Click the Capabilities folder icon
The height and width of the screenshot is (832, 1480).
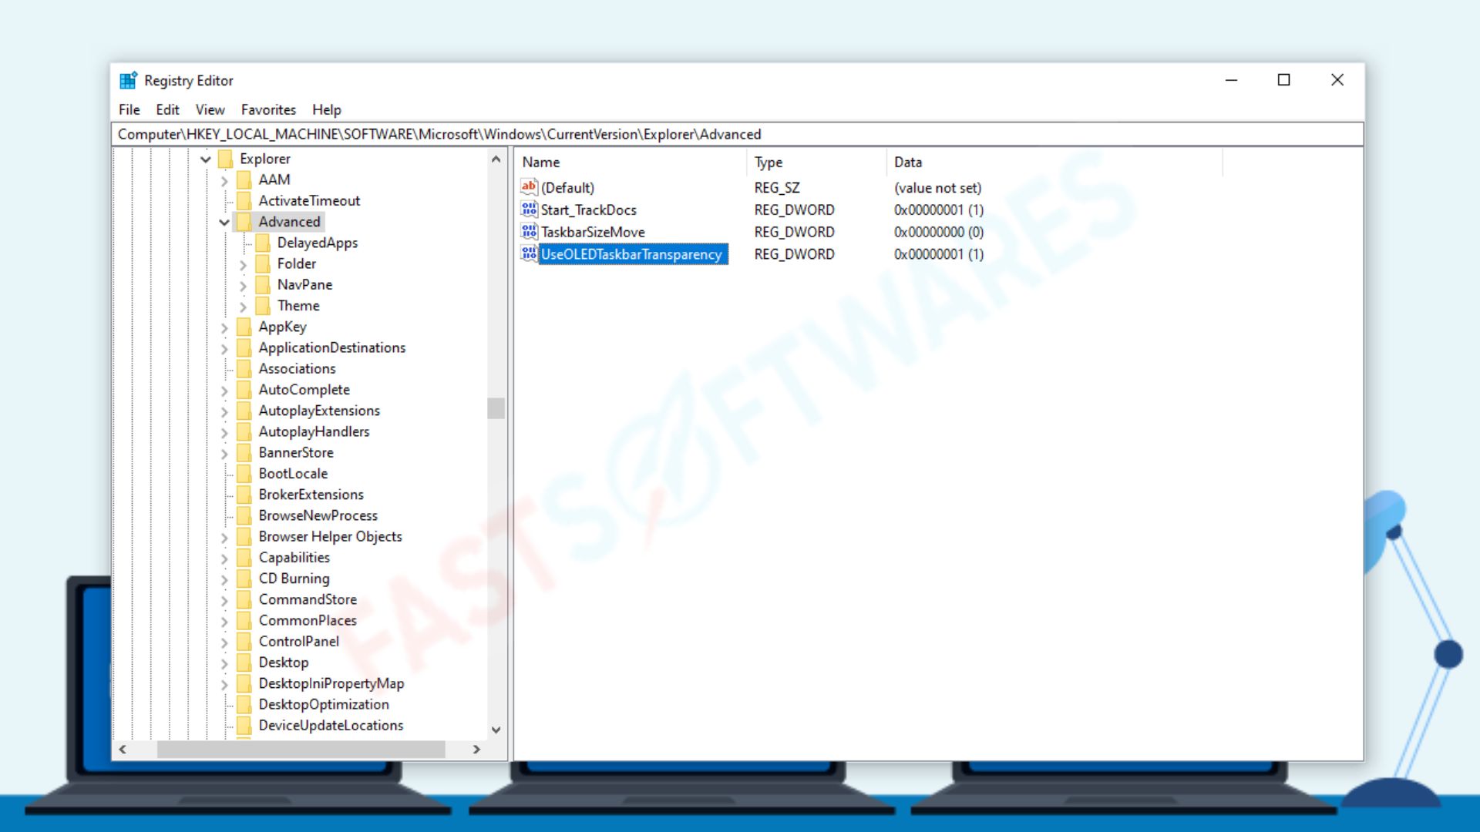pos(244,558)
